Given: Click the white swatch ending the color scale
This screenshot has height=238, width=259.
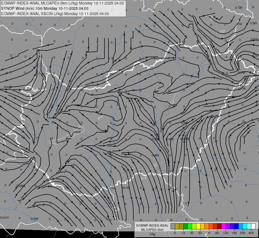Looking at the screenshot, I should 253,226.
